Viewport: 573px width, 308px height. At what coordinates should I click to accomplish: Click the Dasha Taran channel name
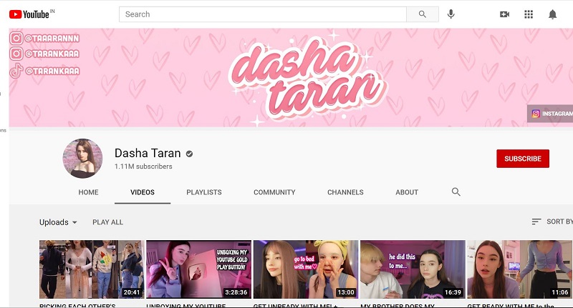[148, 153]
